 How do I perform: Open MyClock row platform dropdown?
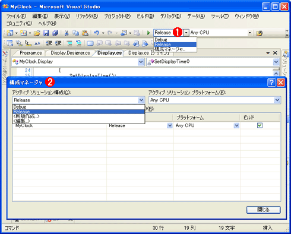click(x=236, y=125)
